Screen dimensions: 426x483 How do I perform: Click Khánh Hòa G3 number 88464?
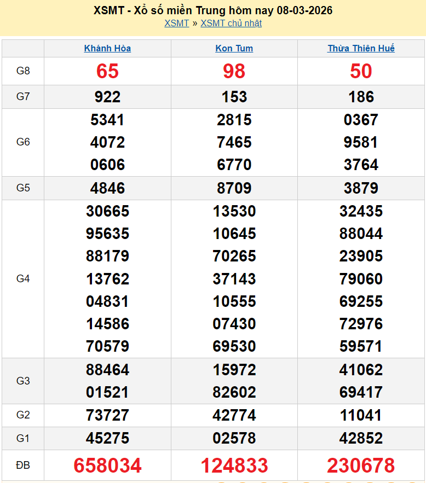pos(107,370)
